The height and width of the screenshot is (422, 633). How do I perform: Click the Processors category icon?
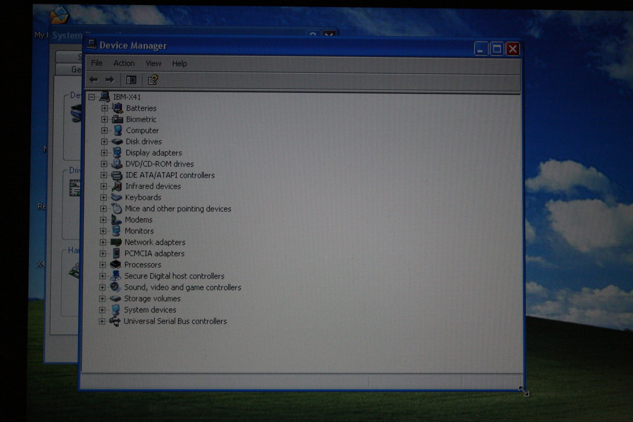116,265
